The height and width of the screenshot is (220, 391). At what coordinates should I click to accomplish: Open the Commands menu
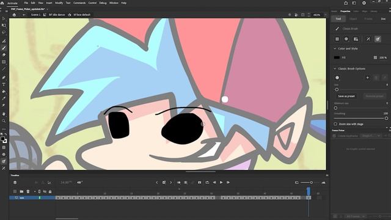pos(79,3)
